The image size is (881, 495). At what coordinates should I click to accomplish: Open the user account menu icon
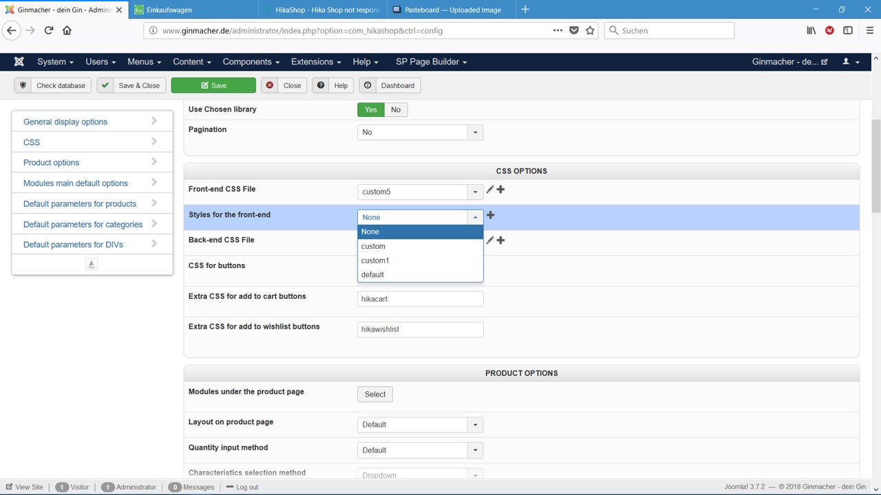click(x=851, y=62)
